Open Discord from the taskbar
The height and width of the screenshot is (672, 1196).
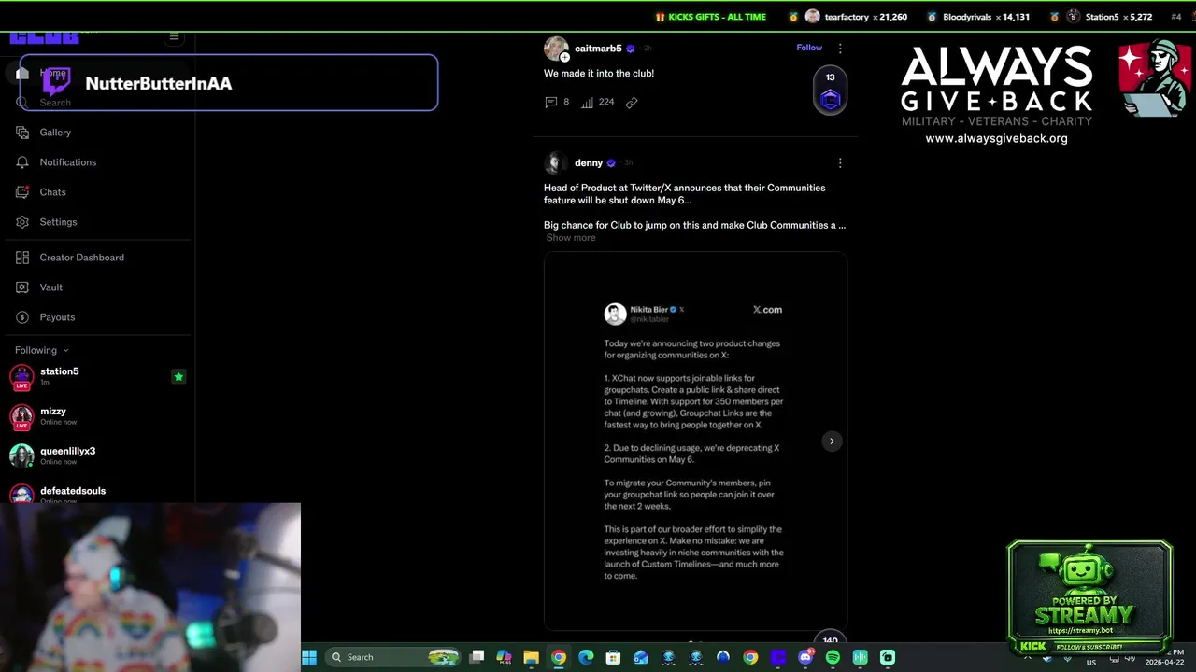pyautogui.click(x=805, y=657)
